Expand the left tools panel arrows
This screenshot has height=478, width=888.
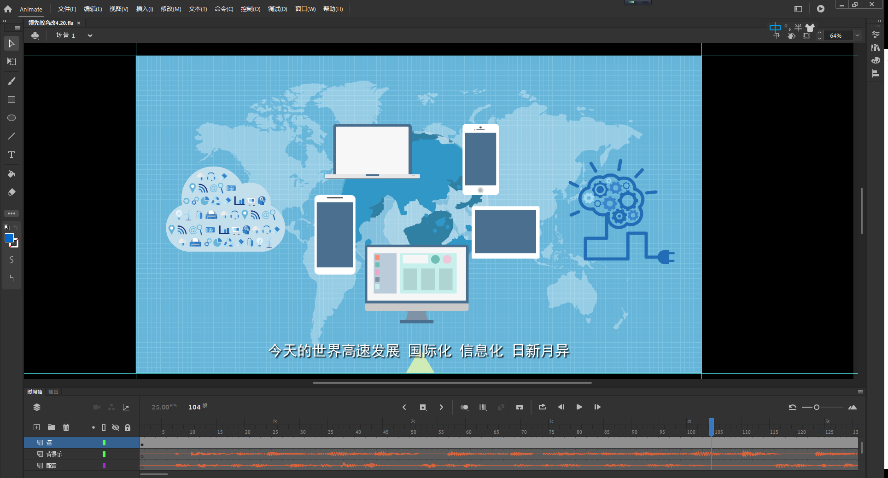(5, 21)
